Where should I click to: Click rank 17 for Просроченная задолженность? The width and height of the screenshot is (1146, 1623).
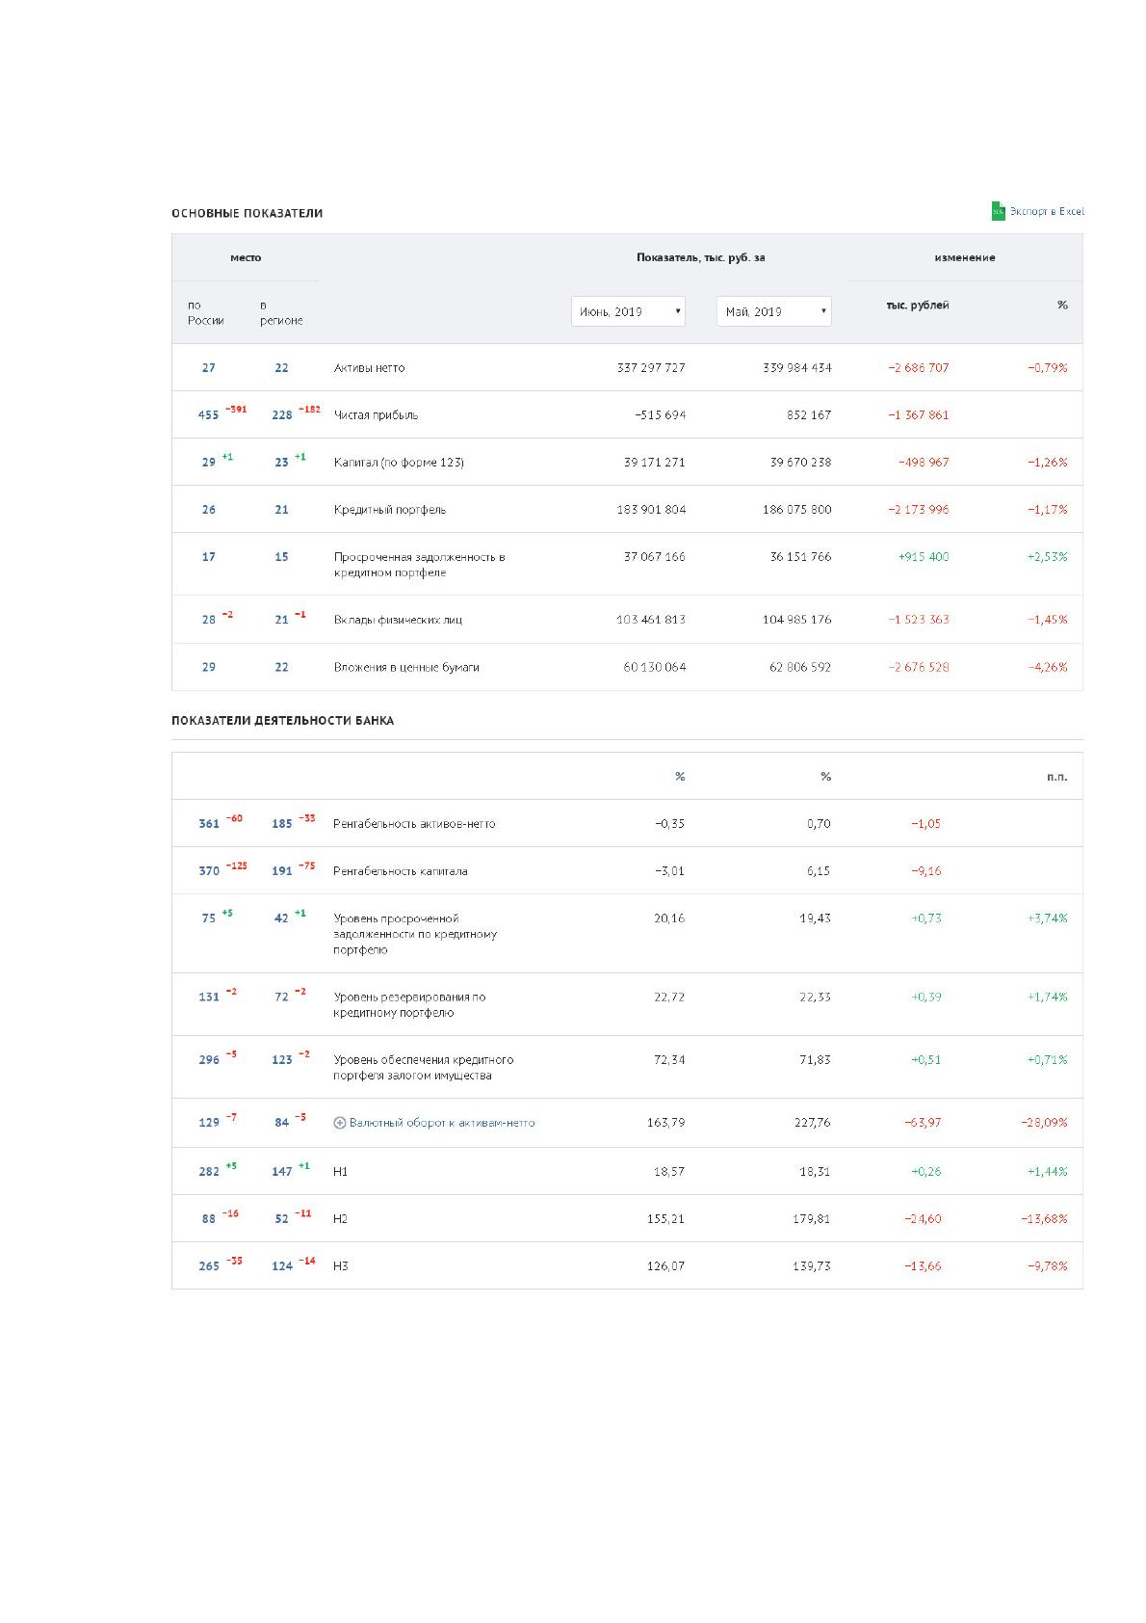[209, 557]
